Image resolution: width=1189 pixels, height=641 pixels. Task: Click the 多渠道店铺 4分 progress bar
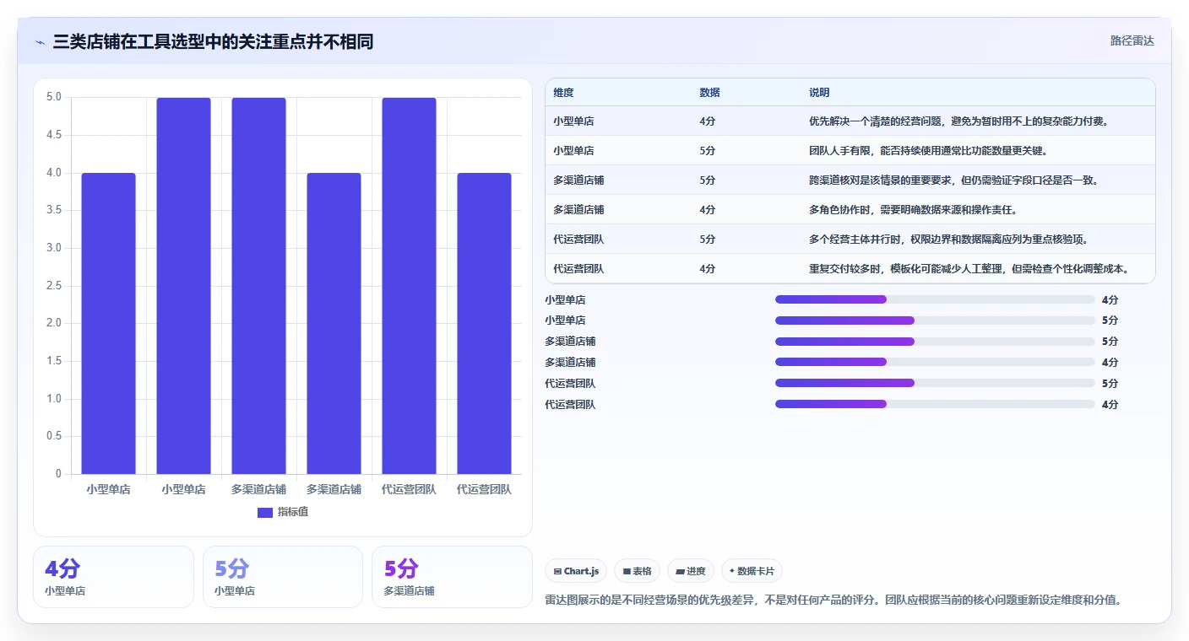pos(935,363)
